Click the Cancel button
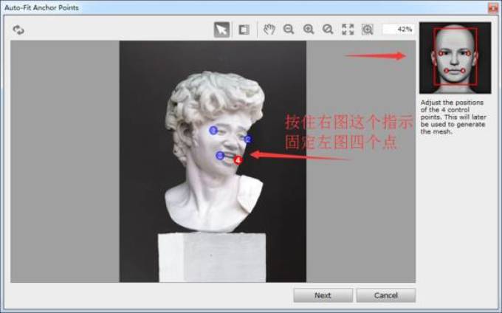This screenshot has height=313, width=502. pyautogui.click(x=386, y=295)
